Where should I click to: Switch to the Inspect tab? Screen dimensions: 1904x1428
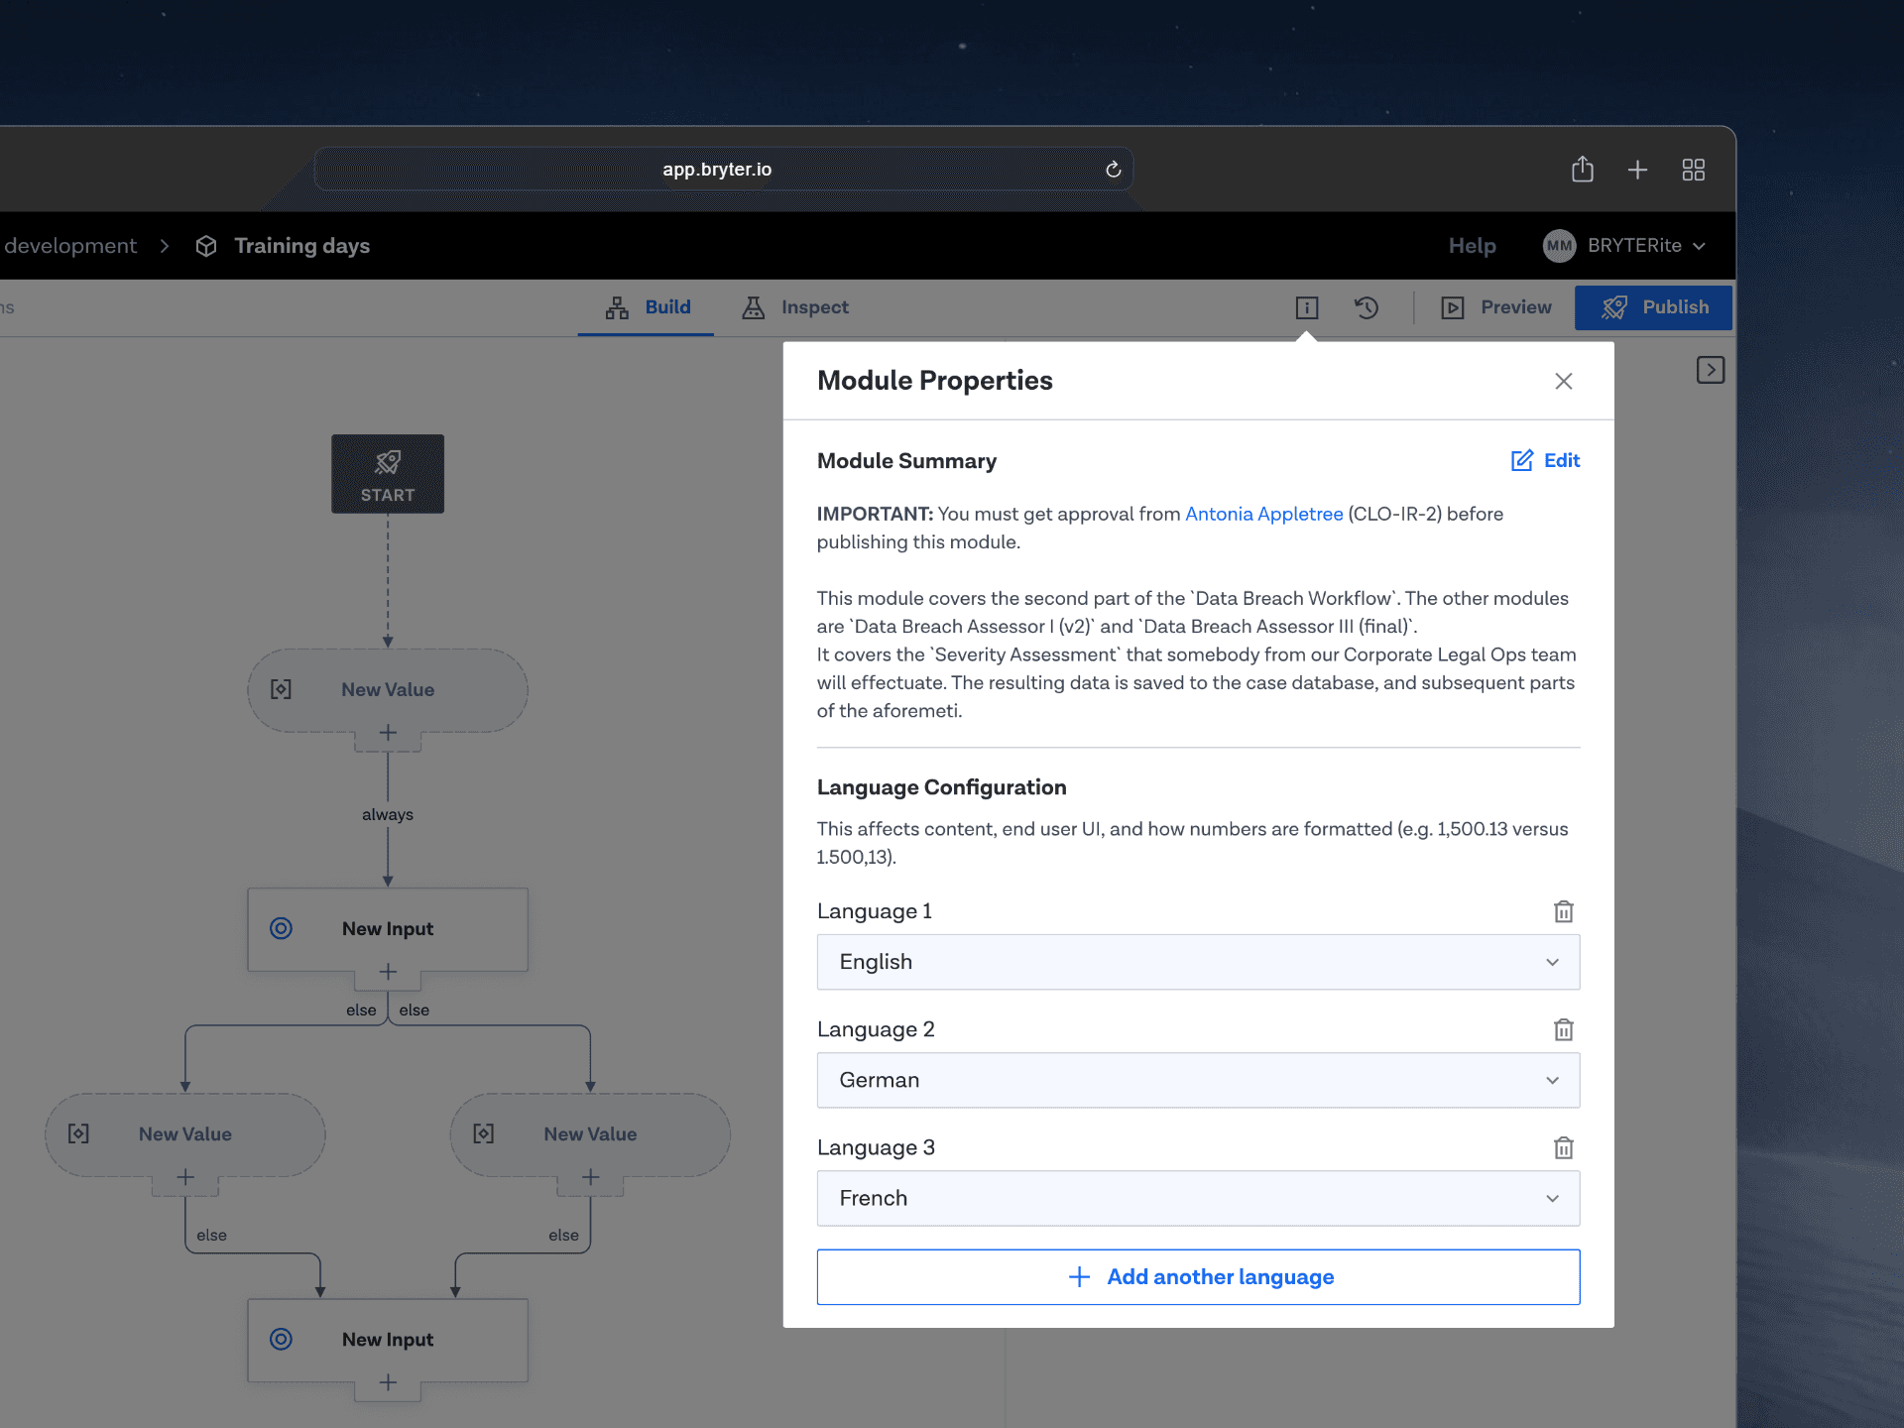[795, 307]
